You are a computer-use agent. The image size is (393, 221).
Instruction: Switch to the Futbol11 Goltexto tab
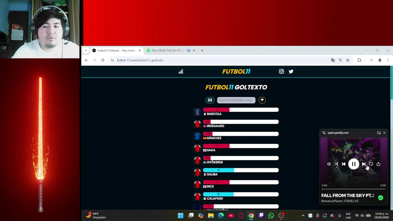[x=116, y=50]
